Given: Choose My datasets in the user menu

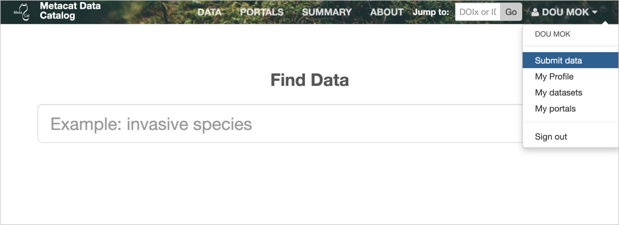Looking at the screenshot, I should [558, 92].
